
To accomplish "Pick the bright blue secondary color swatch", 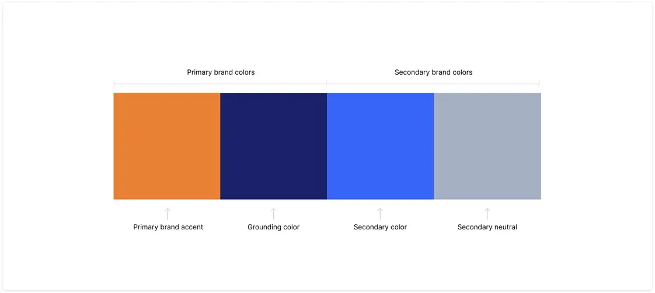I will [x=380, y=146].
